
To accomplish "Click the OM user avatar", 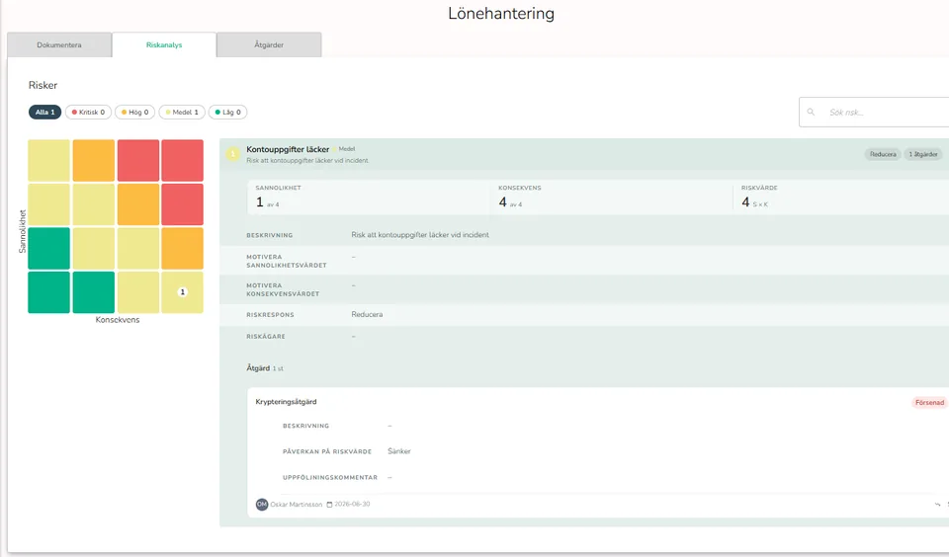I will click(261, 505).
